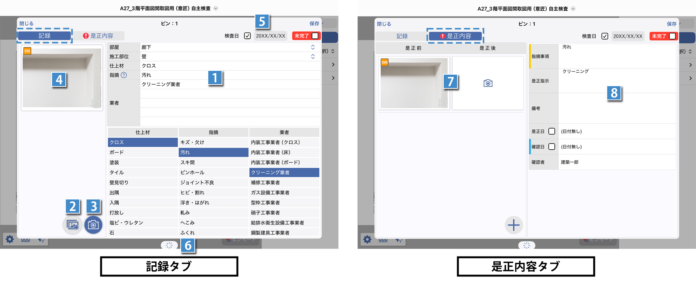The width and height of the screenshot is (696, 281).
Task: Click 閉じる to close the record dialog
Action: pos(26,24)
